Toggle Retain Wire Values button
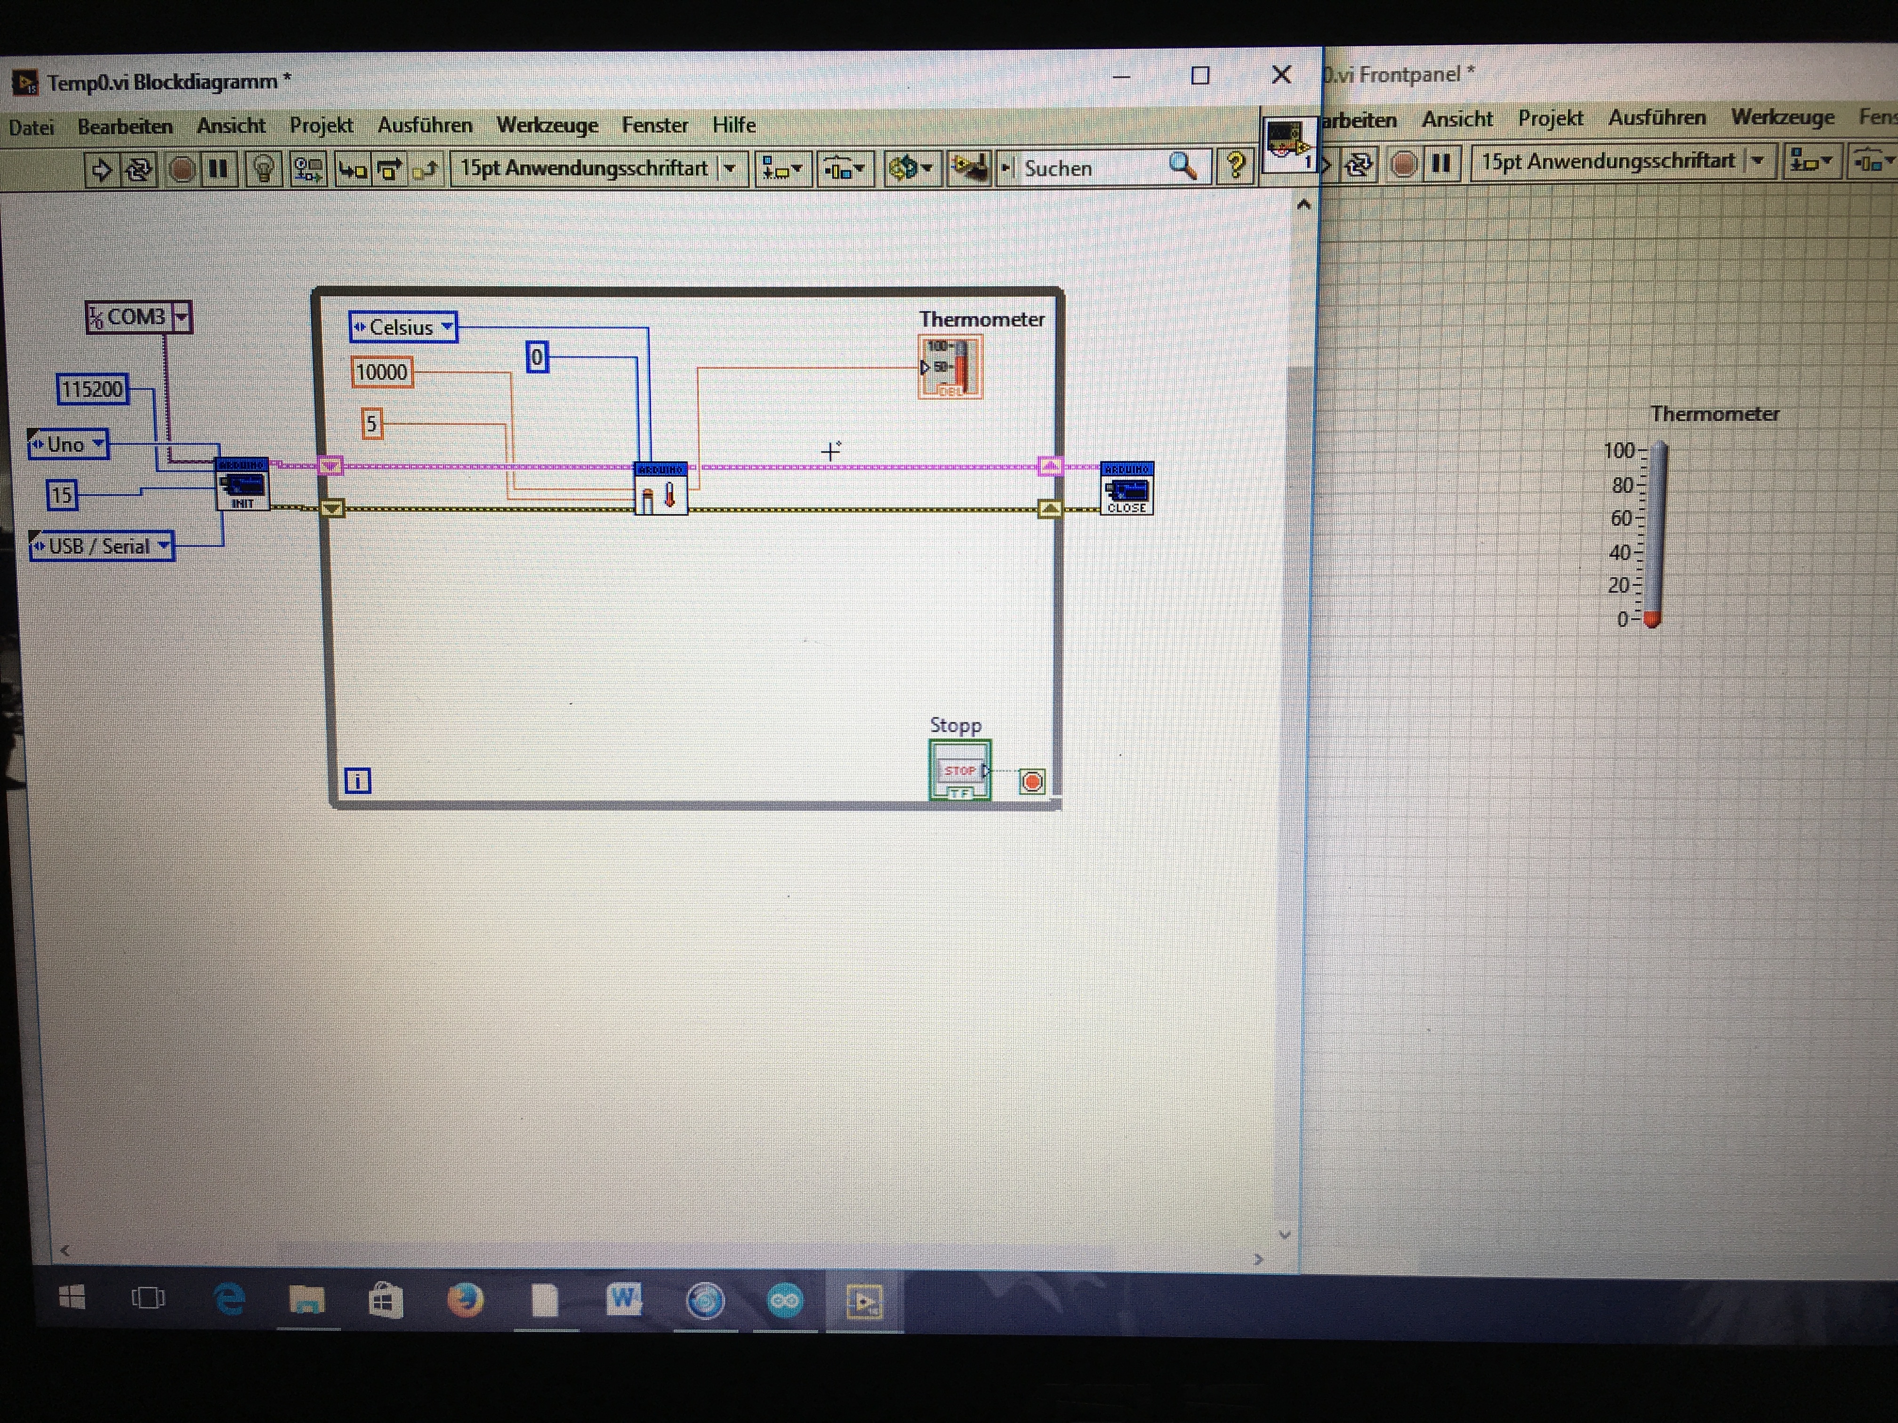Image resolution: width=1898 pixels, height=1423 pixels. click(x=308, y=169)
